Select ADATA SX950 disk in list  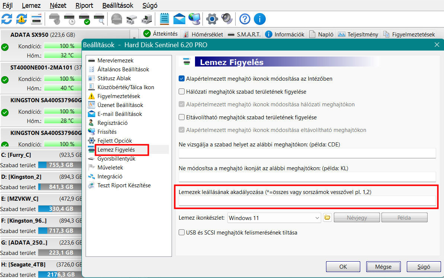coord(42,35)
